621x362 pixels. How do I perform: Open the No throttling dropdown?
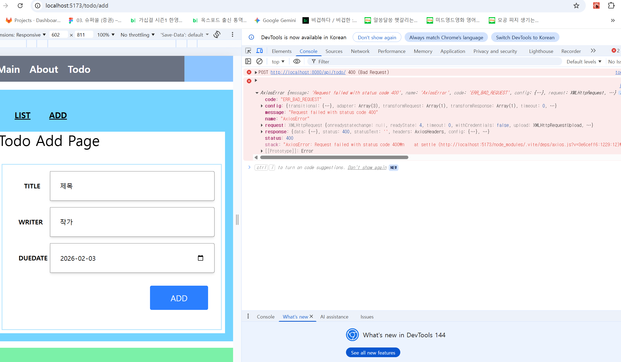point(137,35)
